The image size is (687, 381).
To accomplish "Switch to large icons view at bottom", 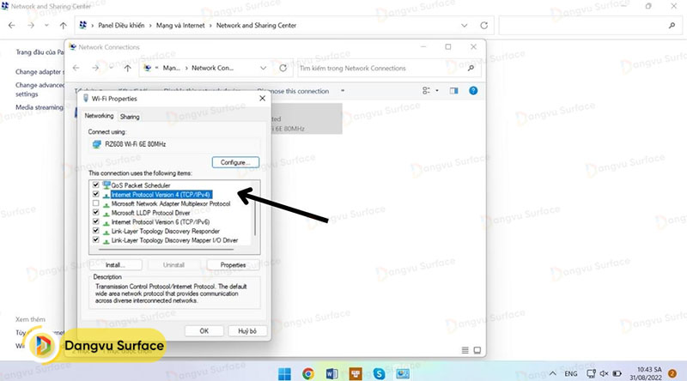I will [x=477, y=350].
